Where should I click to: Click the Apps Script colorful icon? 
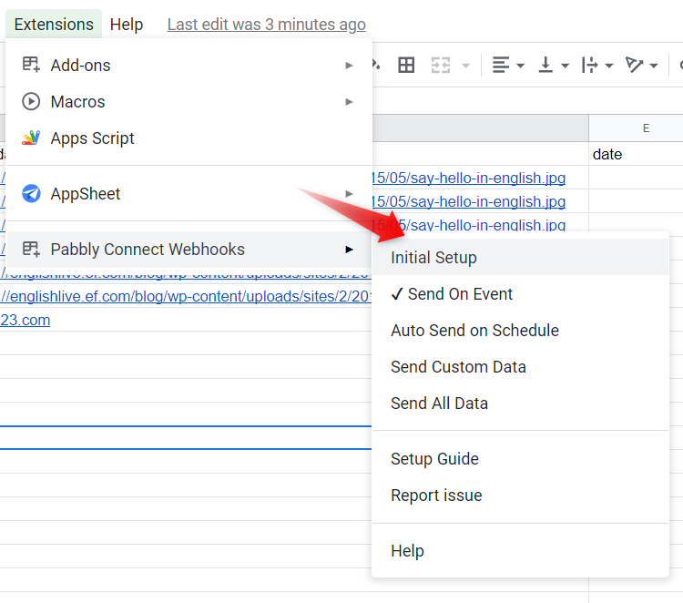(x=31, y=138)
